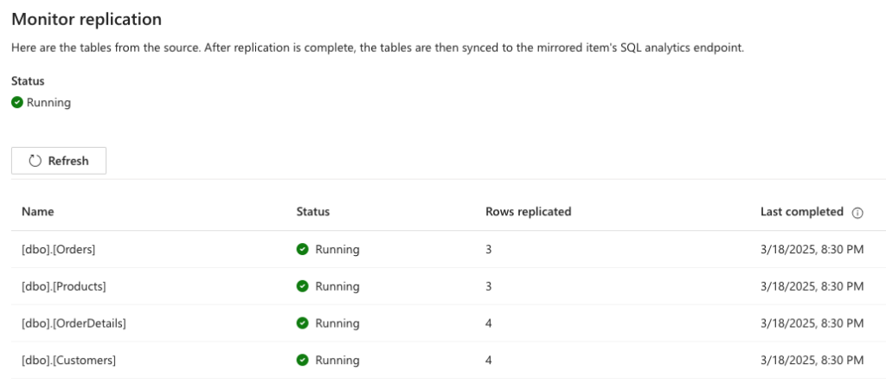
Task: Click the Customers row green check icon
Action: pyautogui.click(x=302, y=360)
